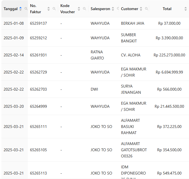Toggle Customer column sort arrows
Image resolution: width=189 pixels, height=179 pixels.
point(141,9)
